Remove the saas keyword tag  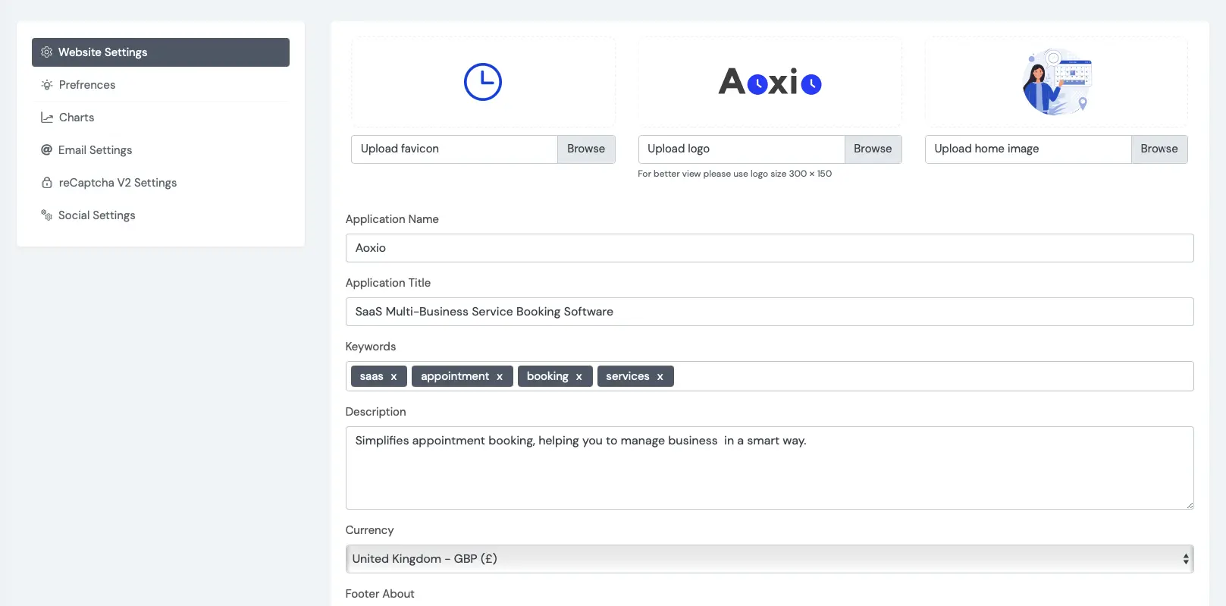coord(394,377)
